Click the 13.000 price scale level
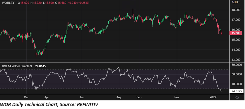The height and width of the screenshot is (109, 245). point(236,60)
